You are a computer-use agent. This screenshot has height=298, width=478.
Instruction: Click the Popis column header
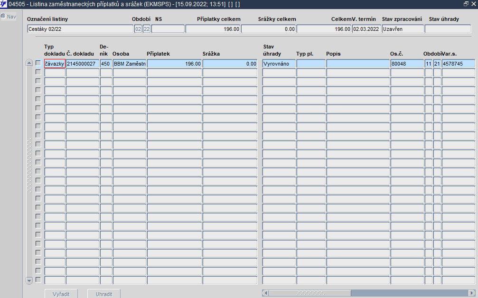click(x=333, y=54)
